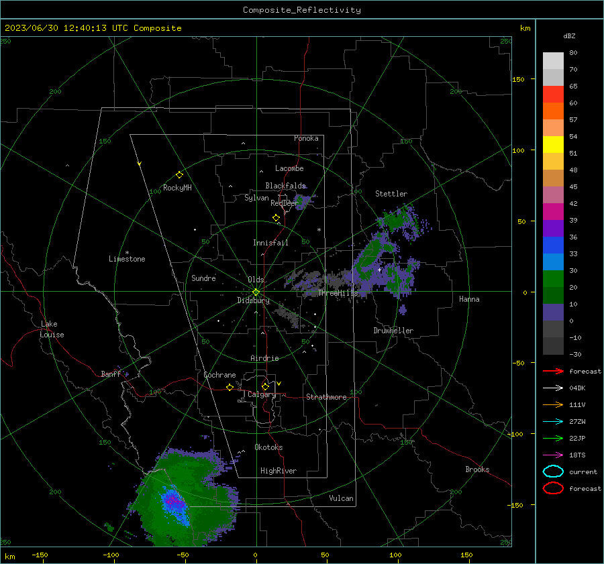
Task: Click the Lacombe town label
Action: (x=289, y=168)
